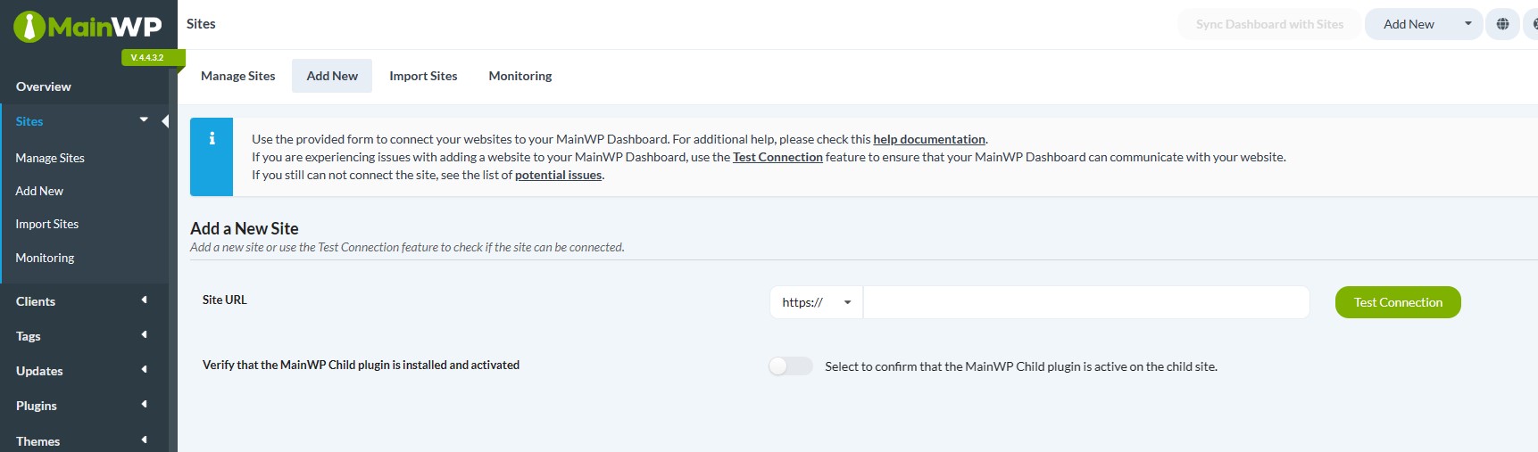
Task: Focus the Site URL text field
Action: (x=1085, y=302)
